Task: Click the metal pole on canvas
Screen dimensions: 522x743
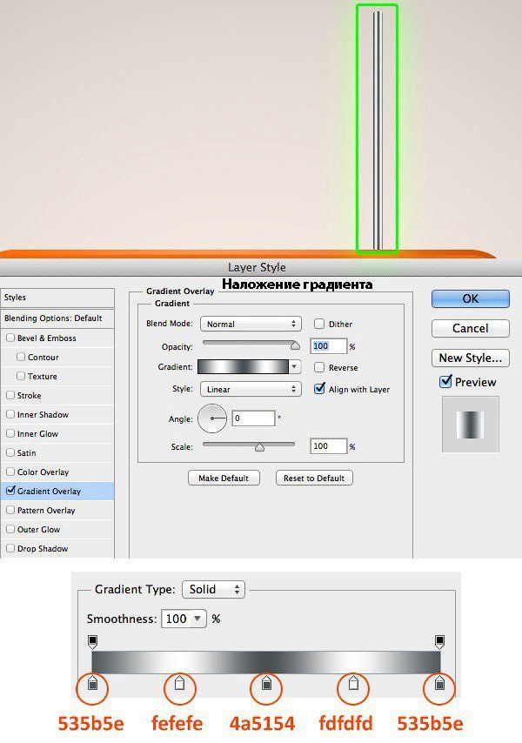Action: click(377, 131)
